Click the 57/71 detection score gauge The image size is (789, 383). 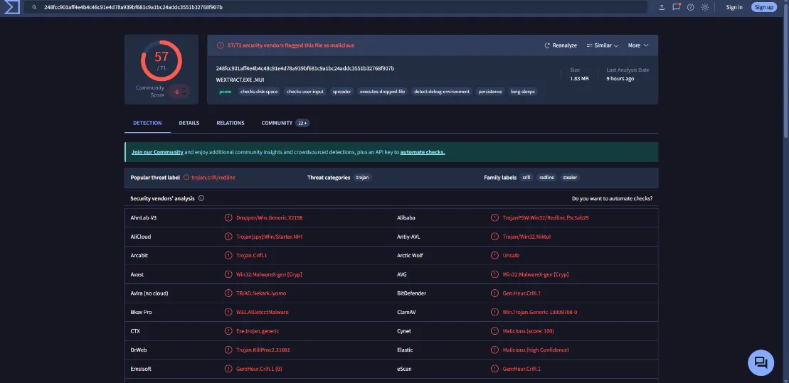tap(161, 60)
